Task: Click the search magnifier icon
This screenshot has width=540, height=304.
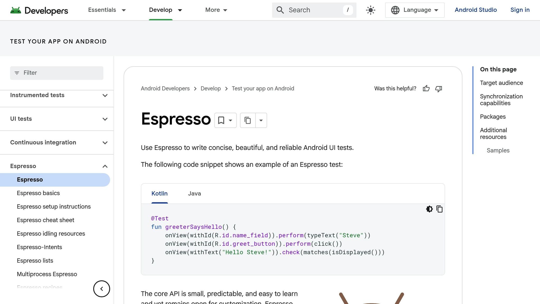Action: click(280, 10)
